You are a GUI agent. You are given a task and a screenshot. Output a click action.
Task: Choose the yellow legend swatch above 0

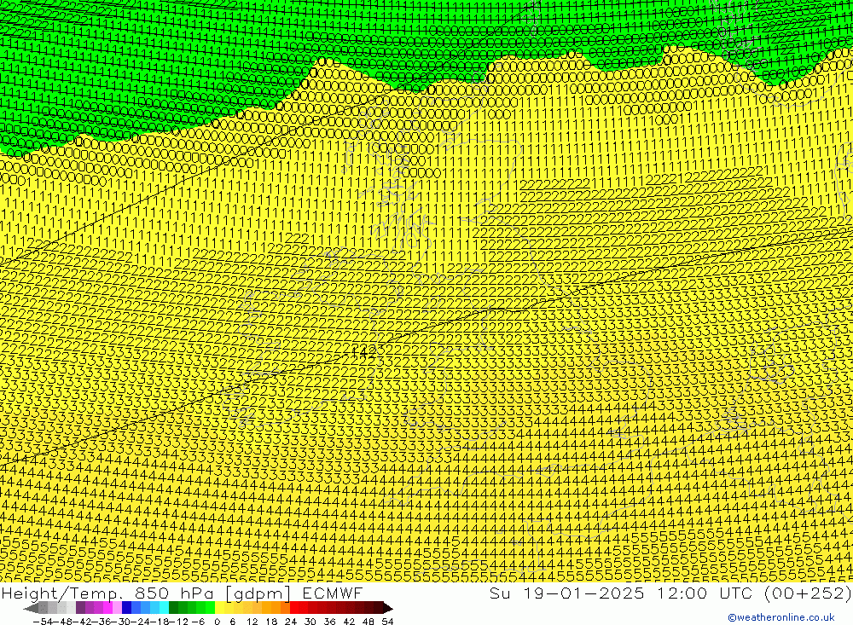(x=220, y=608)
